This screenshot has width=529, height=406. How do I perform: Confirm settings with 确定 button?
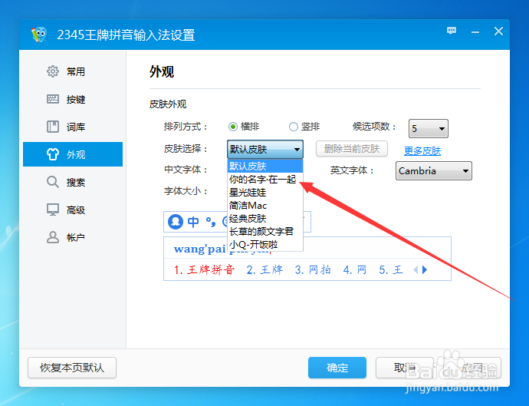pos(337,368)
